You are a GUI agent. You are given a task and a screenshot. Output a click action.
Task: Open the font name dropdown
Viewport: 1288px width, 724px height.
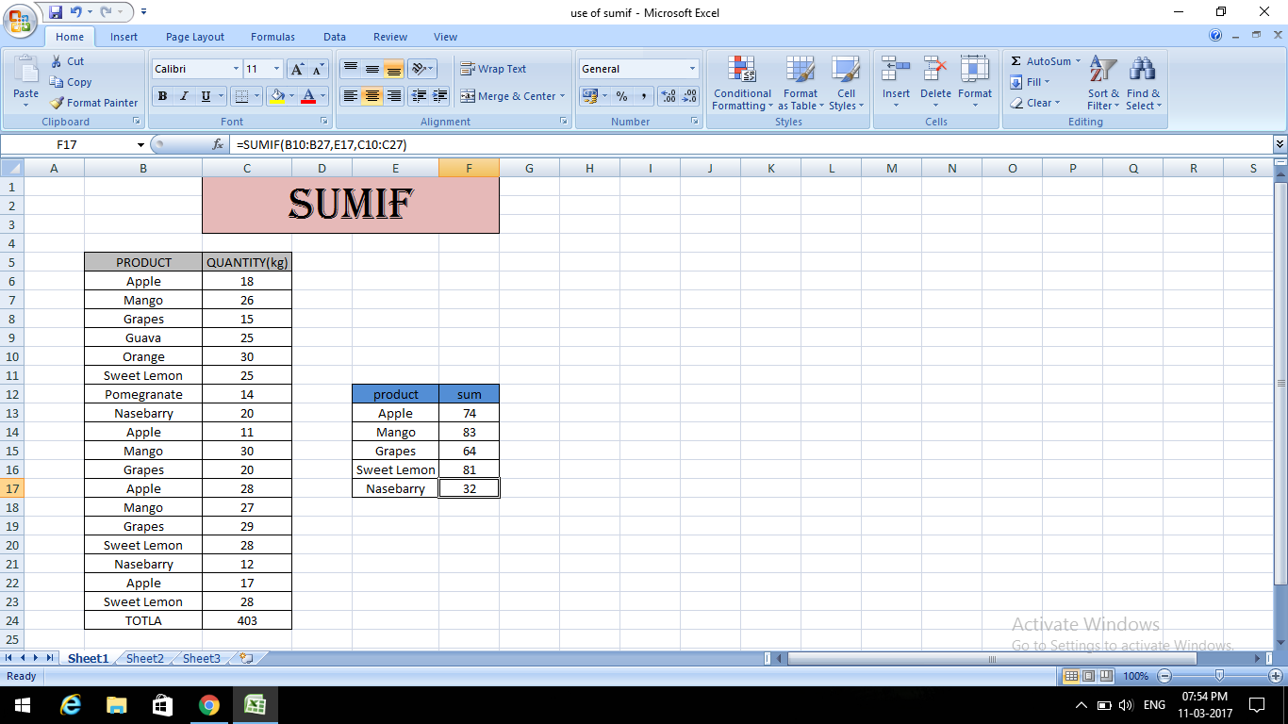238,68
